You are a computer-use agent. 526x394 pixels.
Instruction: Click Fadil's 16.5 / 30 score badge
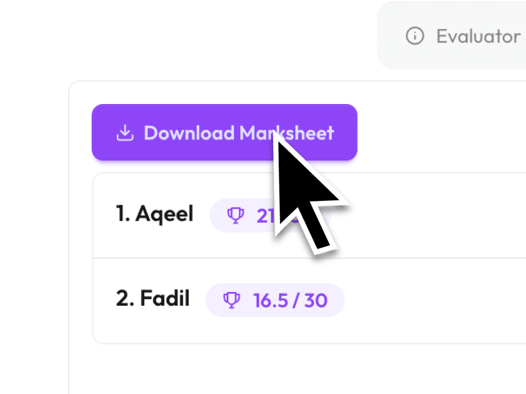[x=275, y=300]
